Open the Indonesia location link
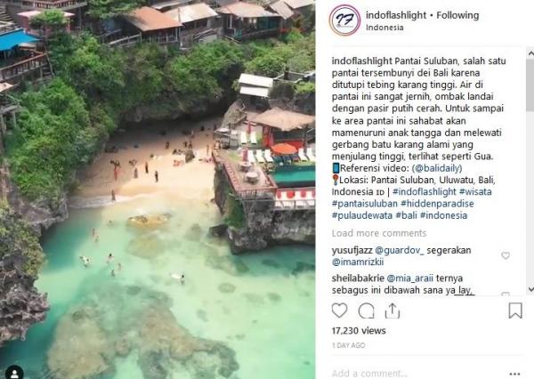The image size is (534, 379). pos(384,28)
